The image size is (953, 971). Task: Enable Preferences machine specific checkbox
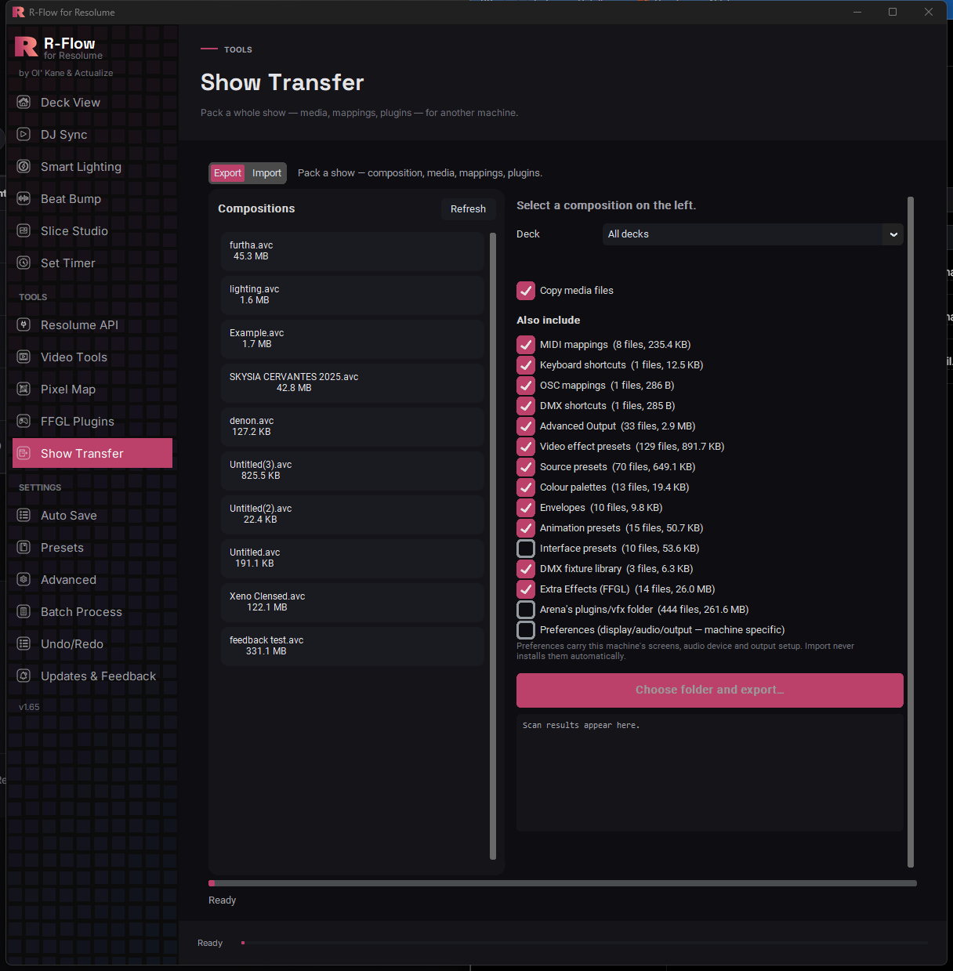pyautogui.click(x=526, y=630)
